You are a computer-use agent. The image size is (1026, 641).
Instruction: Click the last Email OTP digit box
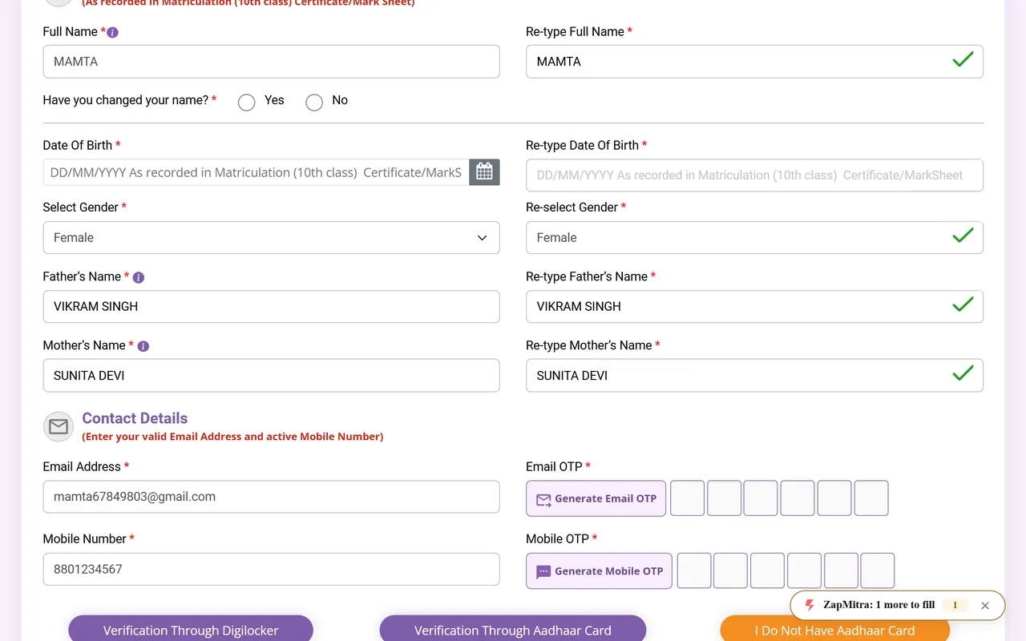pos(871,498)
